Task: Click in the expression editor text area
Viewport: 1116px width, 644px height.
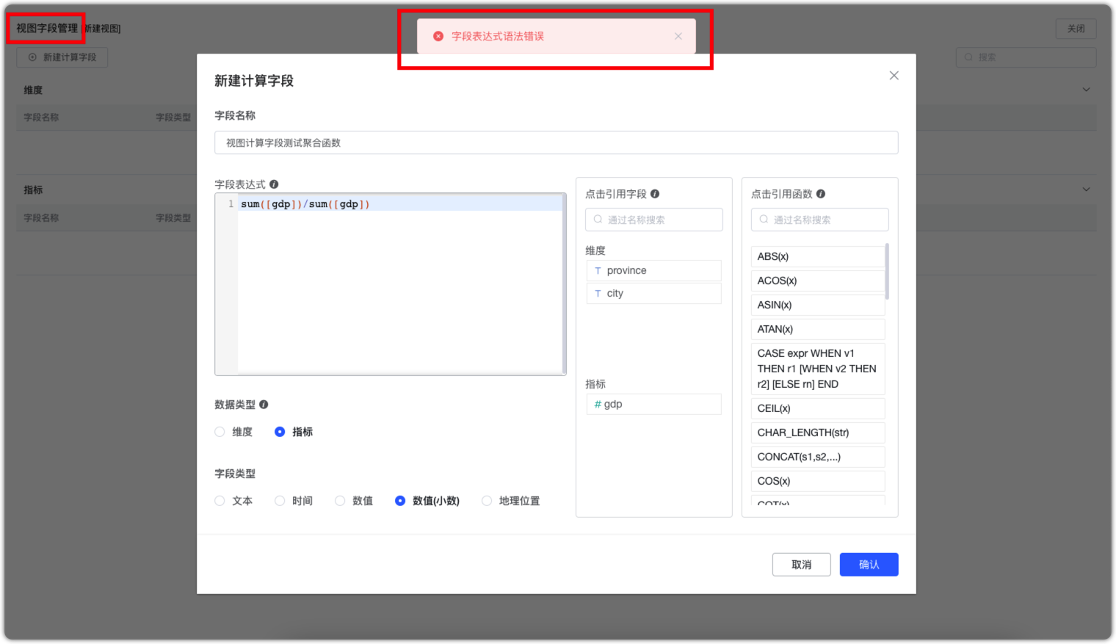Action: pyautogui.click(x=400, y=284)
